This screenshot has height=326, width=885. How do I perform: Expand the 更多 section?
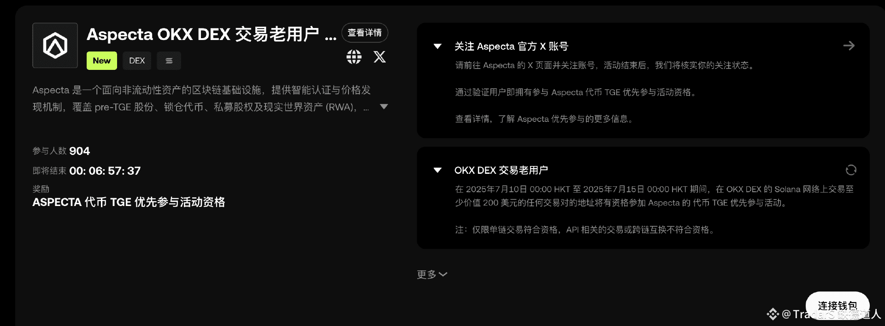coord(432,275)
